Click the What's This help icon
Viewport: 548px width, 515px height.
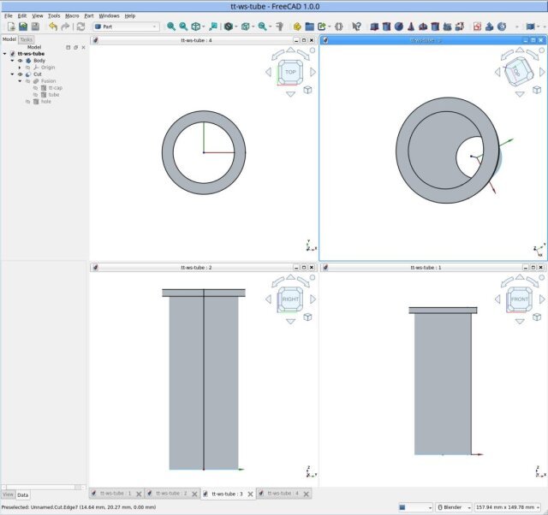356,27
